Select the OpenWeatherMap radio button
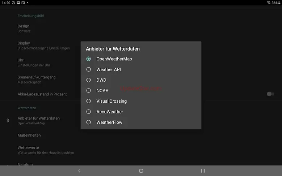282x176 pixels. point(89,59)
